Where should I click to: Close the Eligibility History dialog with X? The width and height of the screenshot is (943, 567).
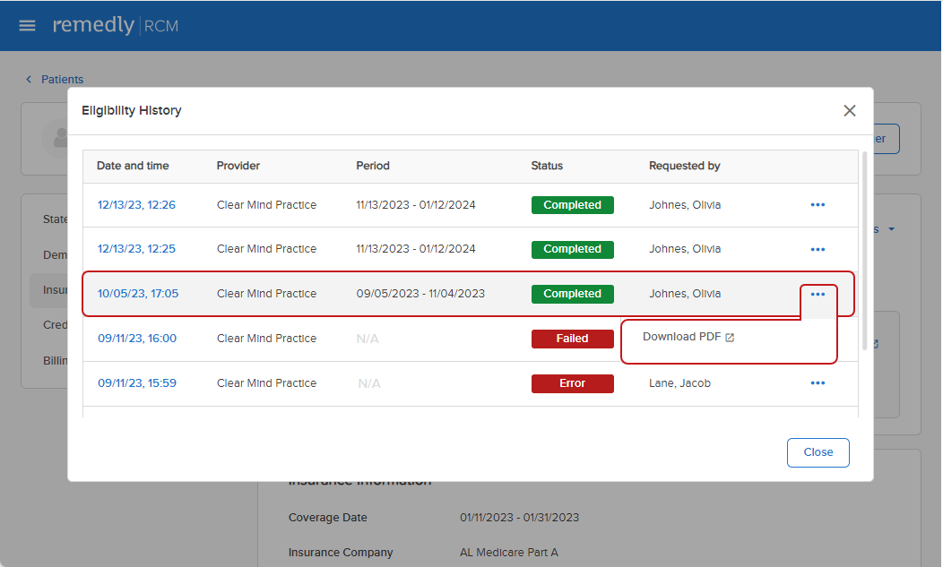(849, 111)
